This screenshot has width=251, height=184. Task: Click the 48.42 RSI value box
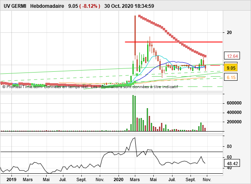(232, 164)
